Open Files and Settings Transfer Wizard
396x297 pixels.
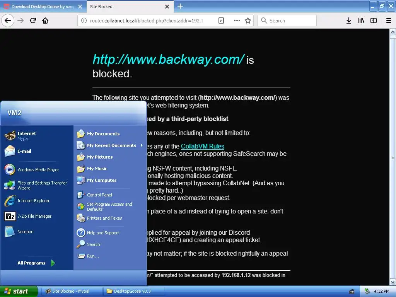tap(37, 185)
